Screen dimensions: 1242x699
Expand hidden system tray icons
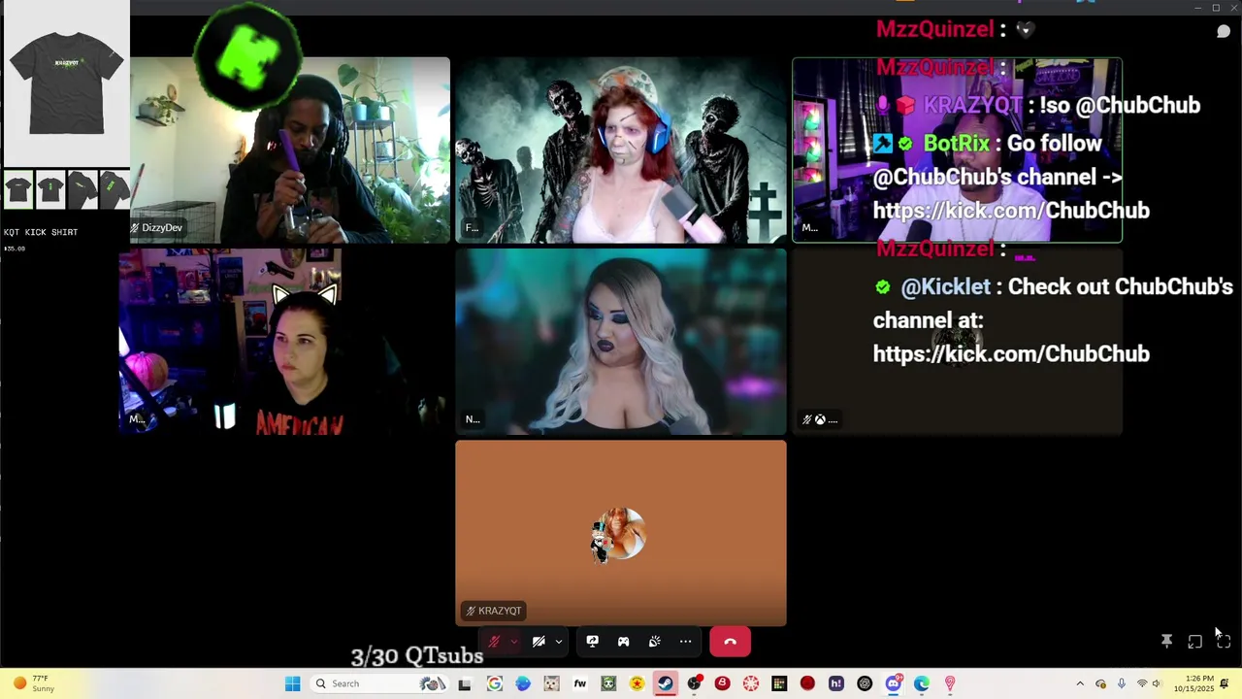(x=1080, y=683)
